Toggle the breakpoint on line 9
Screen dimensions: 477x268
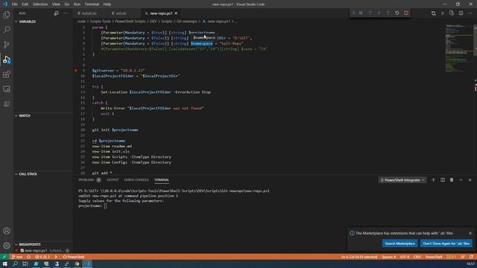[76, 70]
